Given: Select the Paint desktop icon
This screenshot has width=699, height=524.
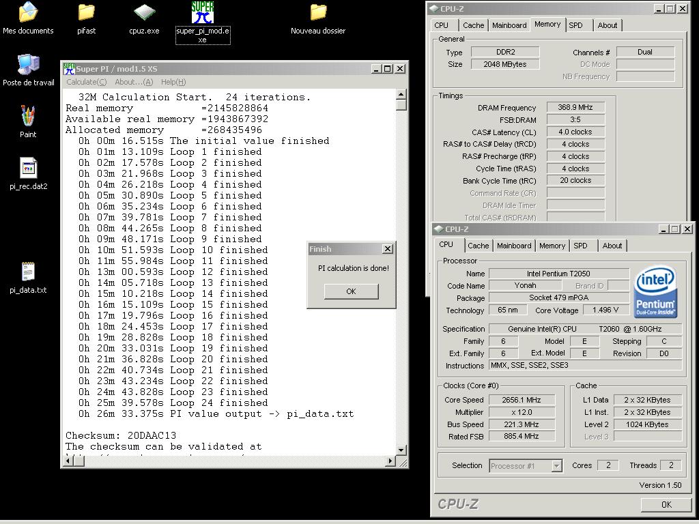Looking at the screenshot, I should click(27, 121).
